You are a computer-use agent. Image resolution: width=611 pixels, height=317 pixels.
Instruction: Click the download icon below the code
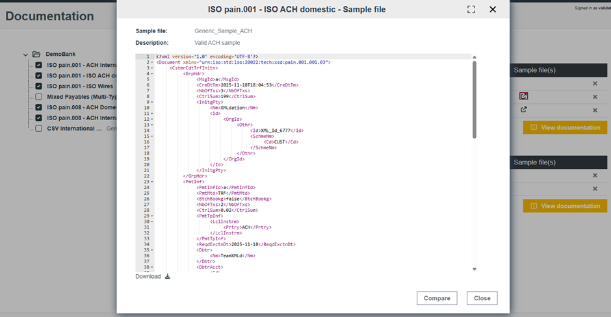pyautogui.click(x=167, y=277)
